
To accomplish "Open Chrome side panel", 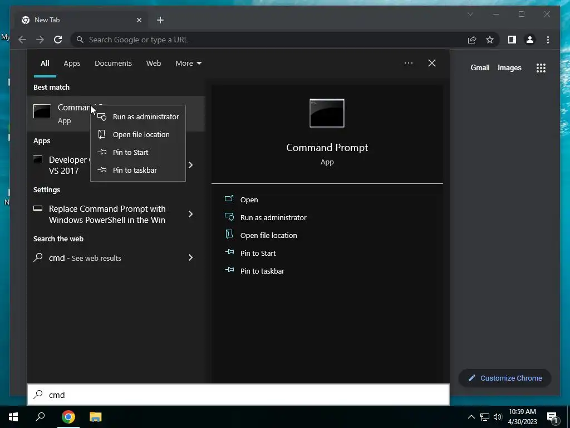I will [512, 40].
